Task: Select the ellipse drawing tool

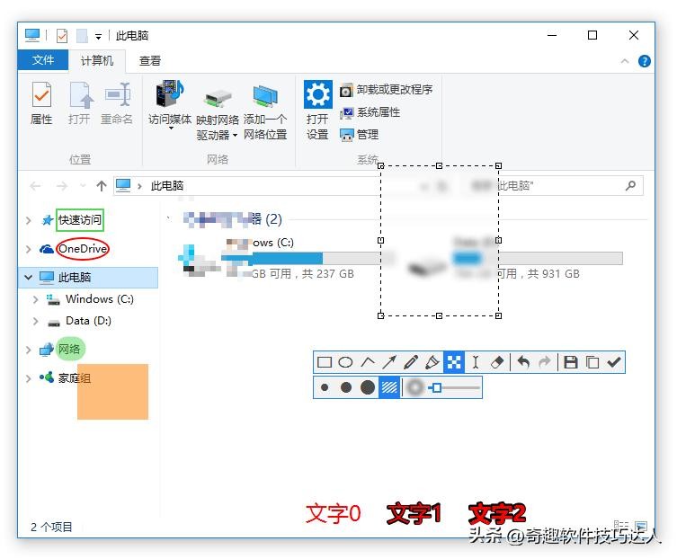Action: pyautogui.click(x=345, y=362)
